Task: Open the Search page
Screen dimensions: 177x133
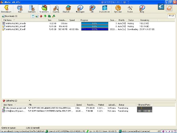Action: click(56, 9)
